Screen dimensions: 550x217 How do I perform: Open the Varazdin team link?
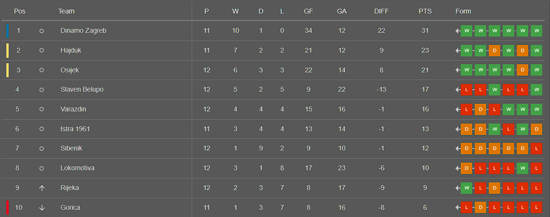tap(73, 109)
